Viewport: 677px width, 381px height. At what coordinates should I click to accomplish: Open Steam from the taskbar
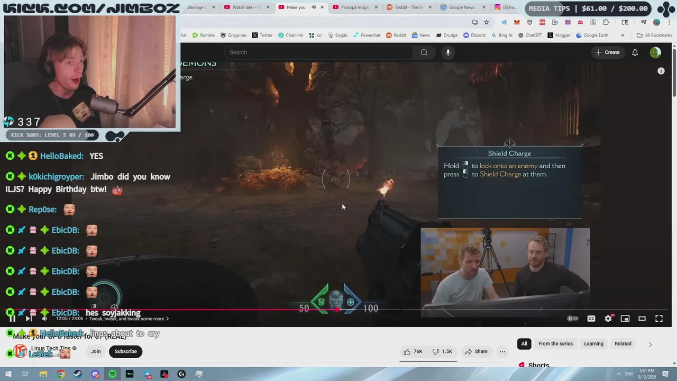point(78,374)
